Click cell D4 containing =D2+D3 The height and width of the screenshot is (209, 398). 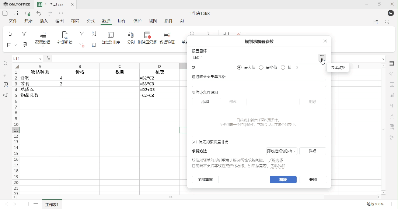tap(160, 90)
